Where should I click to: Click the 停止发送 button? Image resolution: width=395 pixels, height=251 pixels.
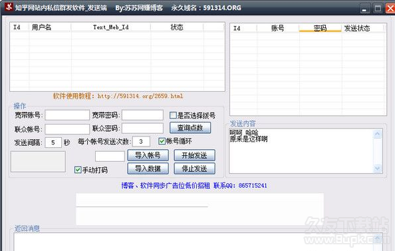click(194, 168)
